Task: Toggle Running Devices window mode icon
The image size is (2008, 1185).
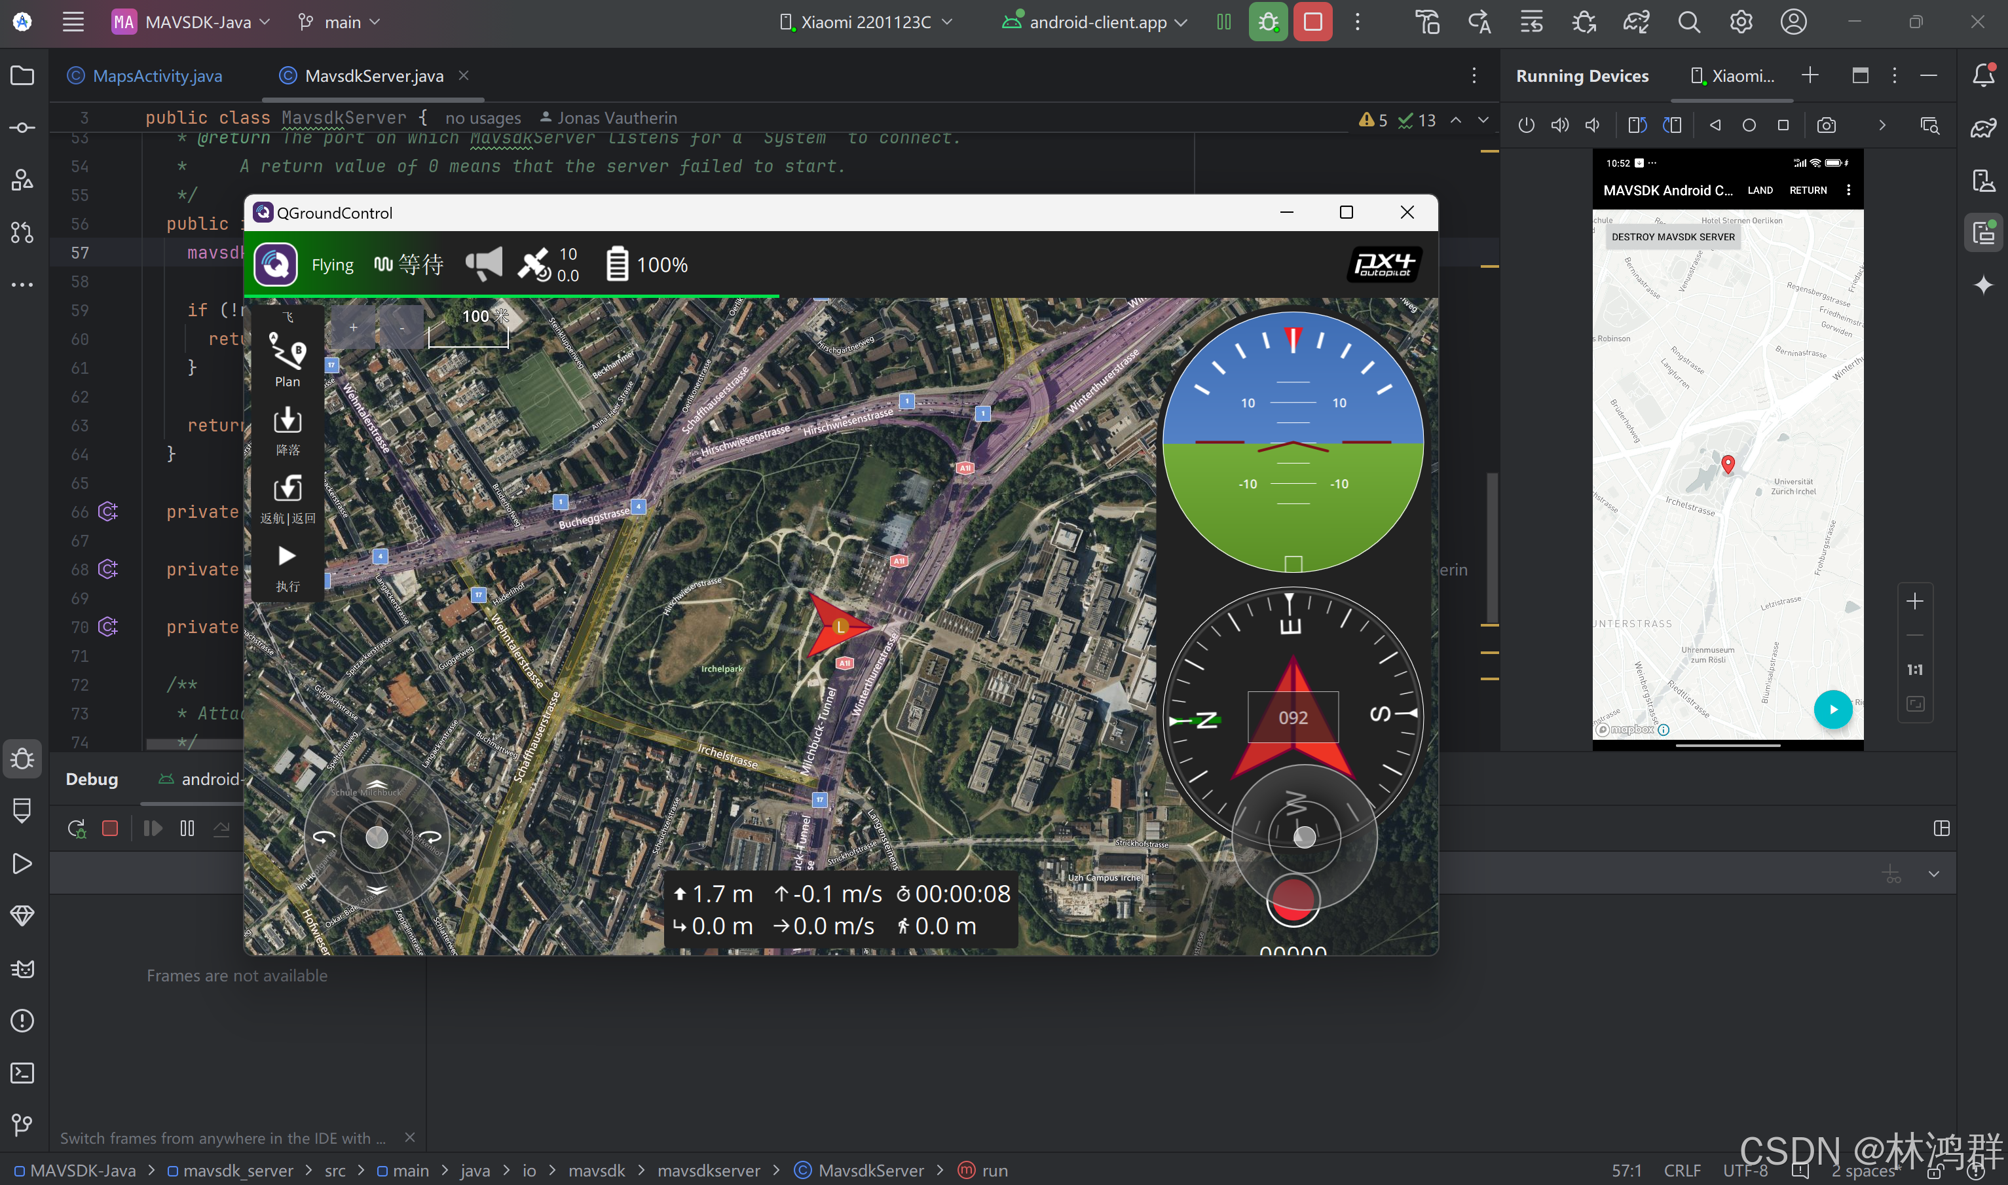Action: 1860,76
